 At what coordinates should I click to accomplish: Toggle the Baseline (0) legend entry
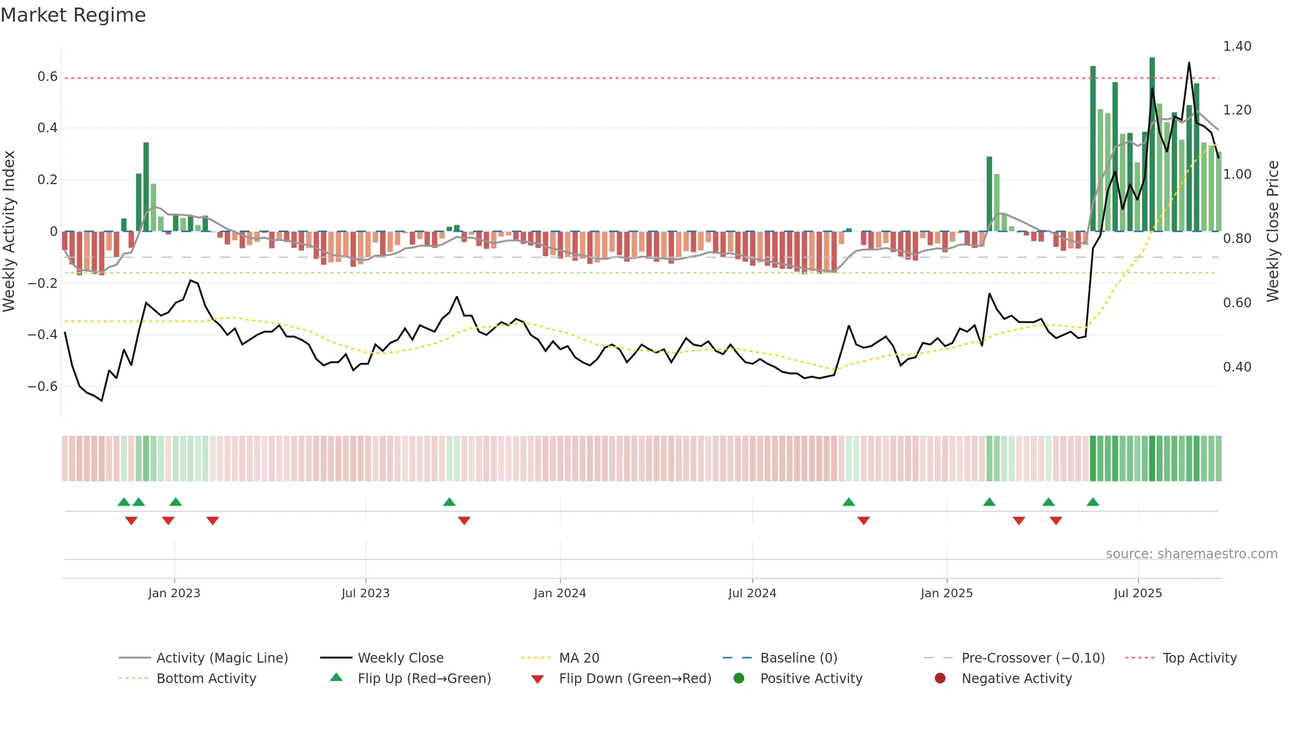780,658
